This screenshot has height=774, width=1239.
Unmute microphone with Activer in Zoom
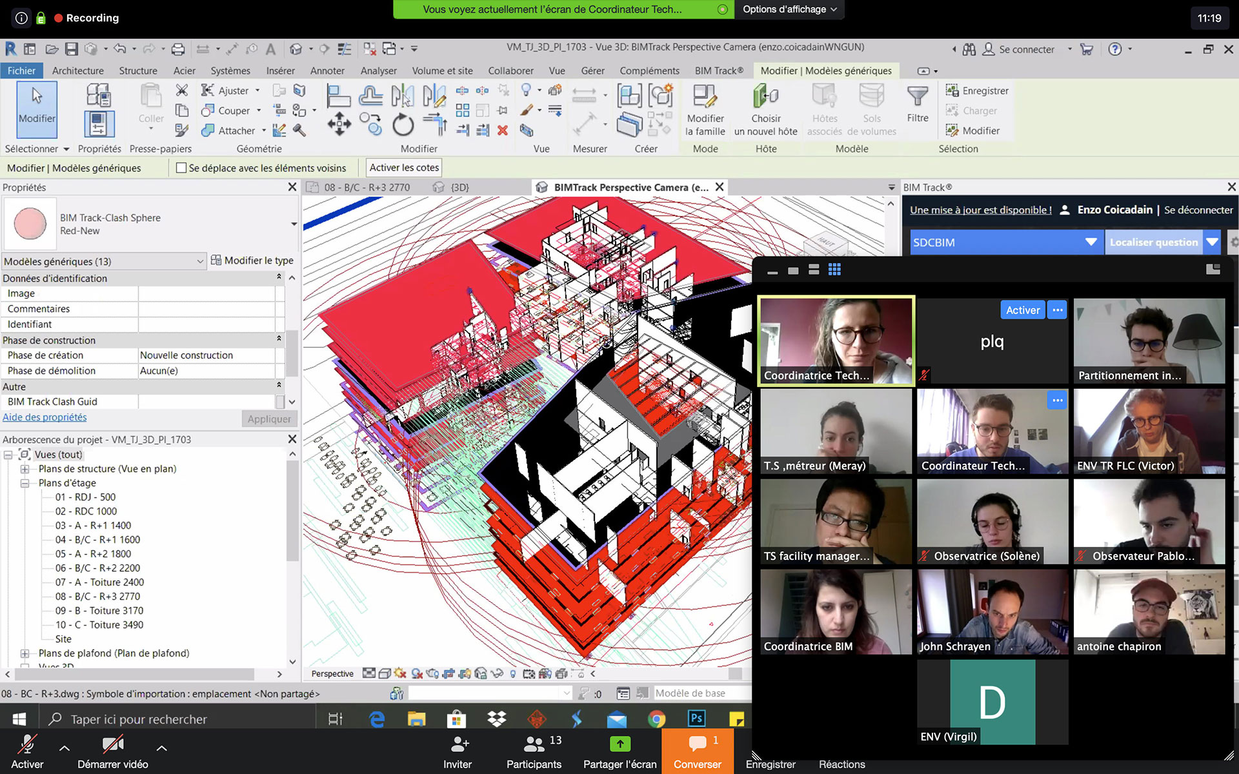pyautogui.click(x=27, y=752)
